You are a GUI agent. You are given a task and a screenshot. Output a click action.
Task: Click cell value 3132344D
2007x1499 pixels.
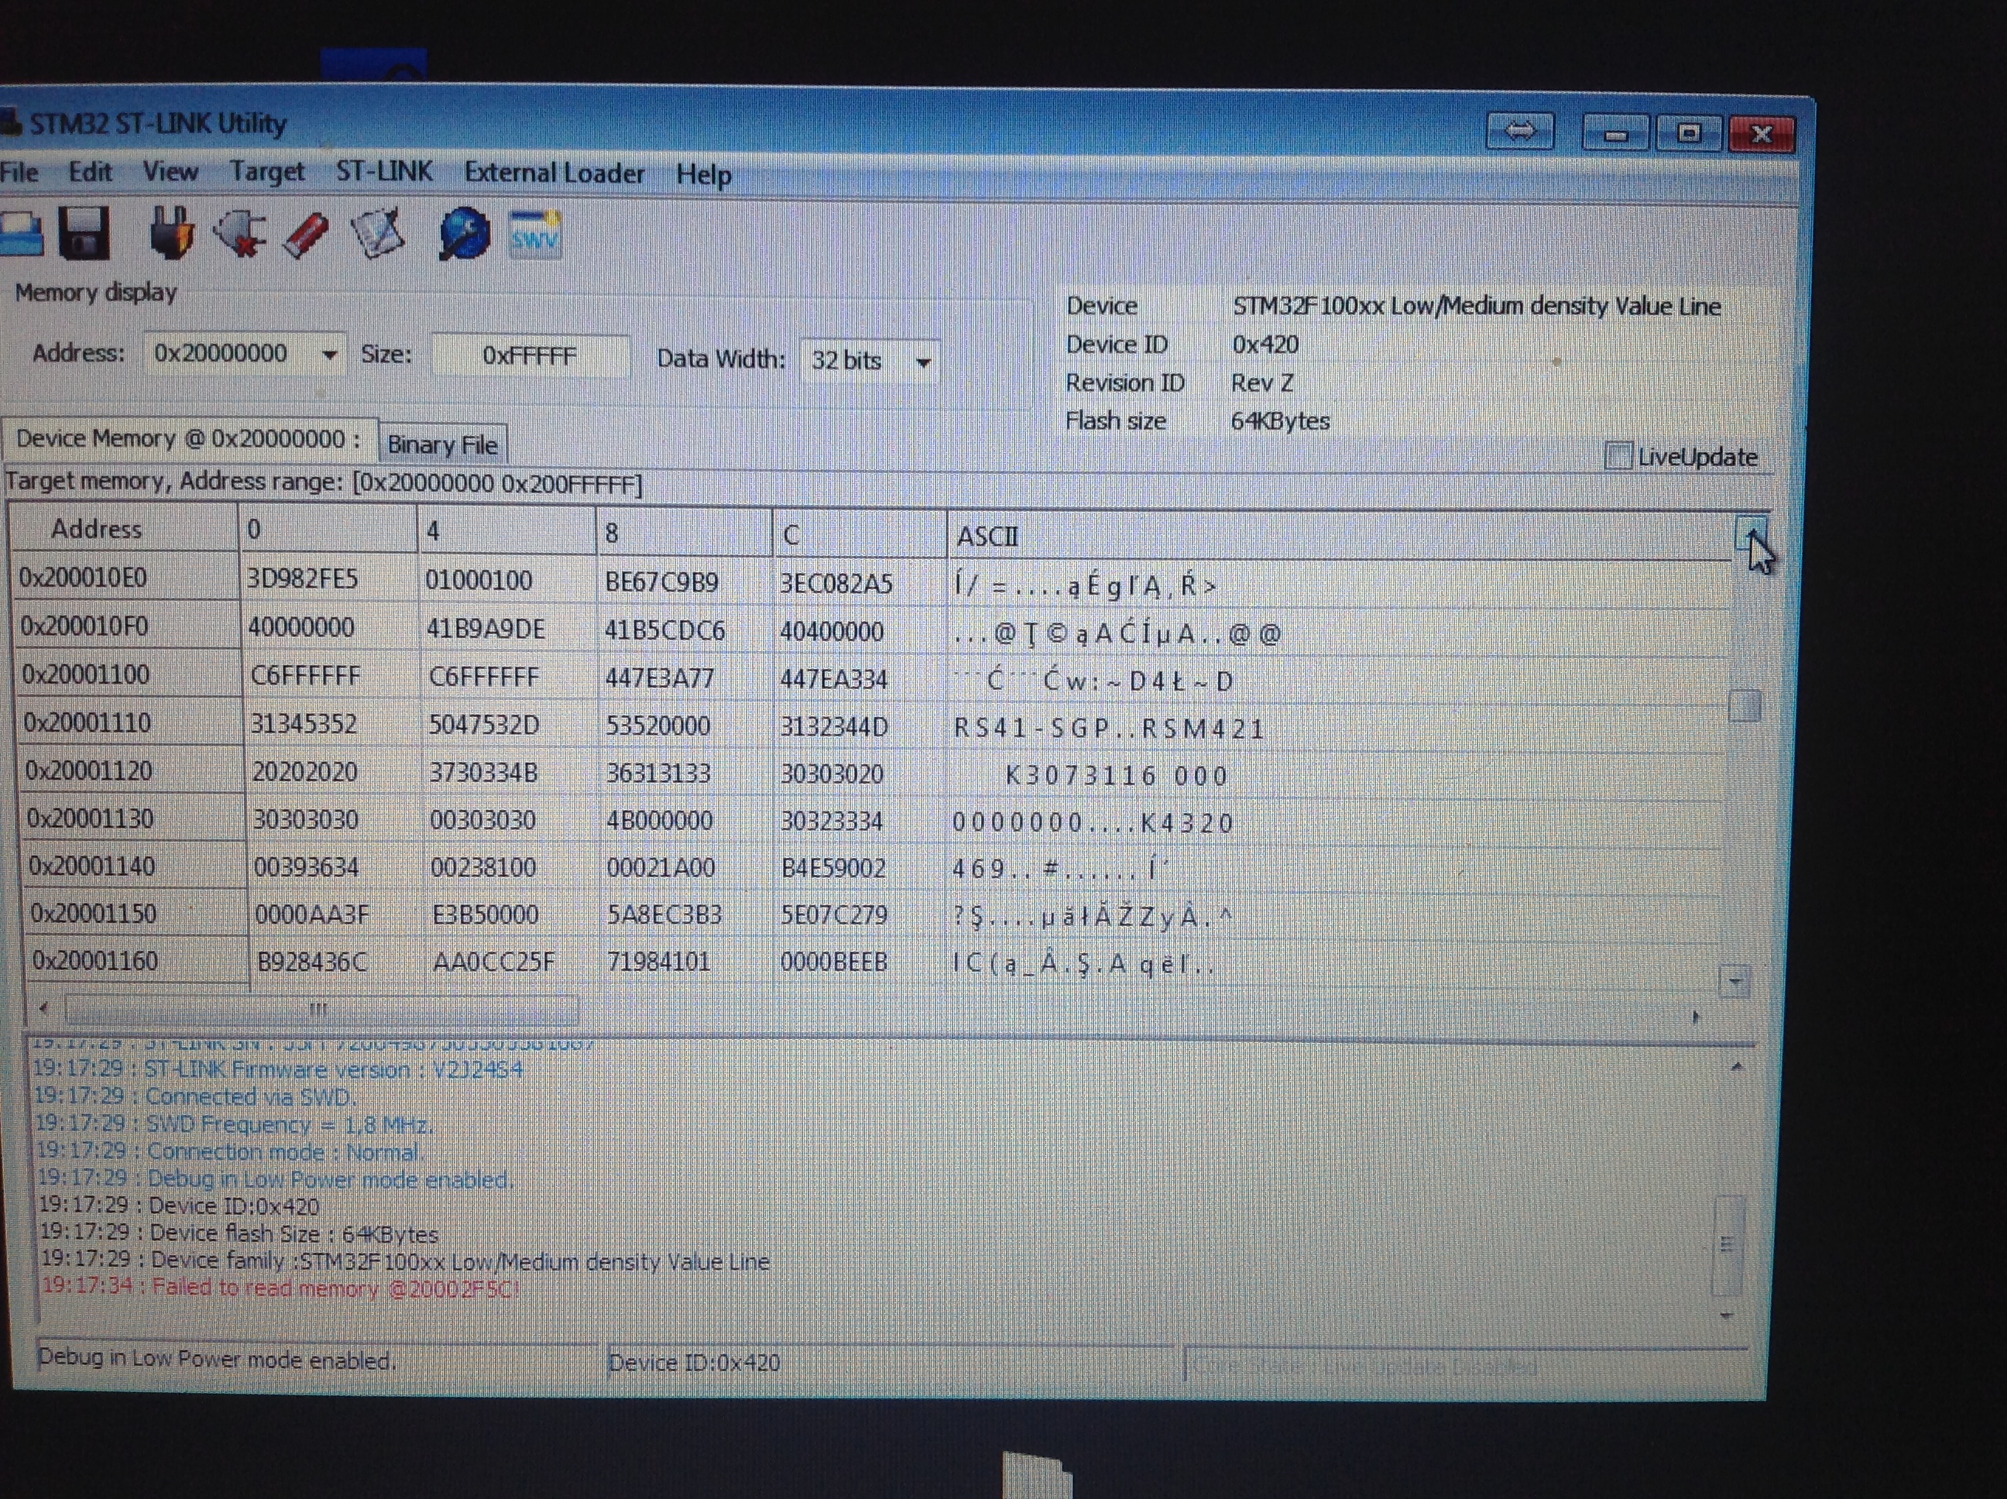tap(834, 727)
